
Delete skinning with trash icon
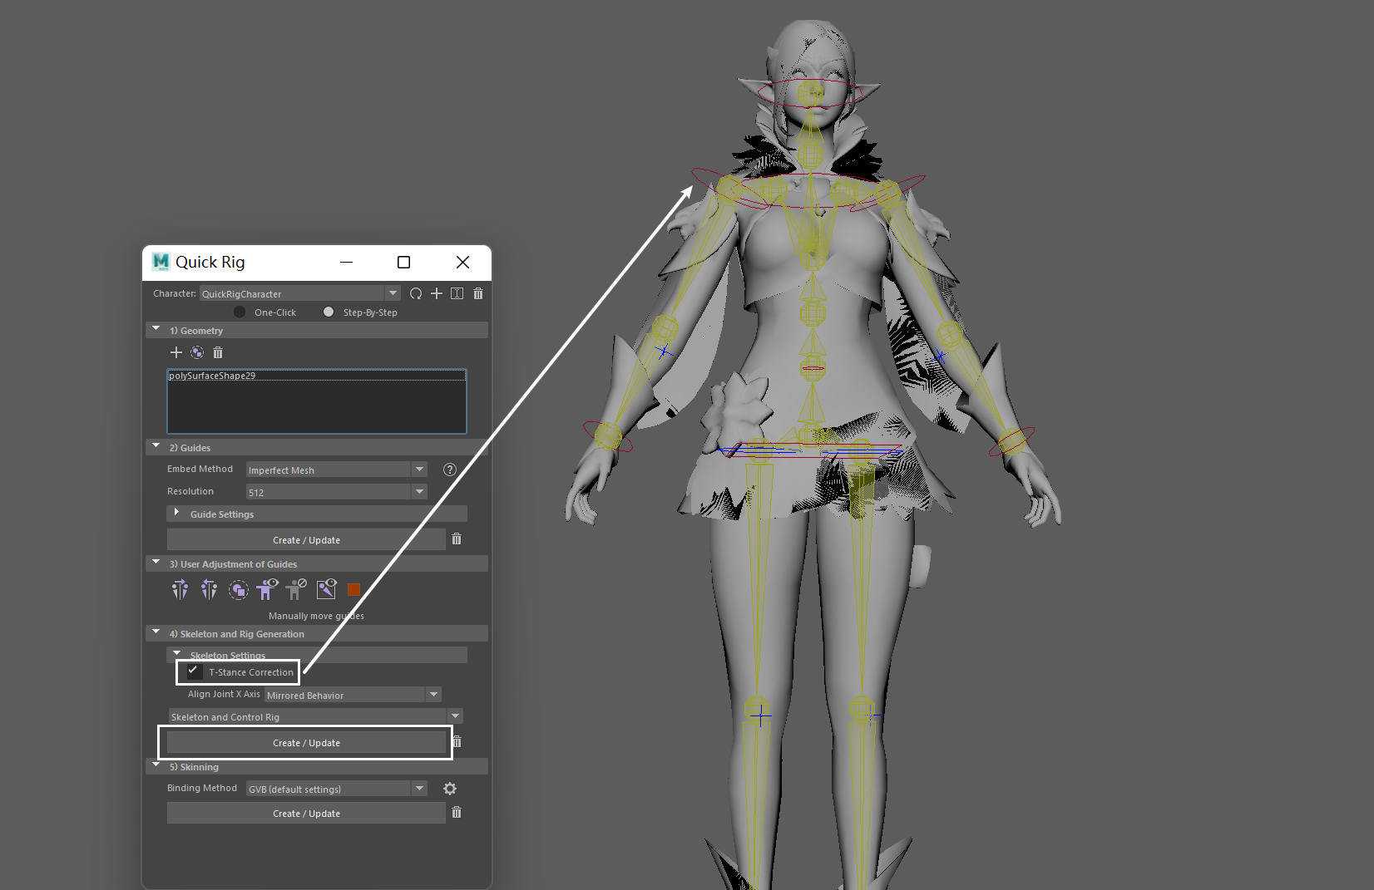point(457,813)
